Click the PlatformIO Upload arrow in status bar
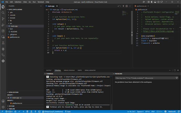Screen dimensions: 181x113 [x=23, y=111]
